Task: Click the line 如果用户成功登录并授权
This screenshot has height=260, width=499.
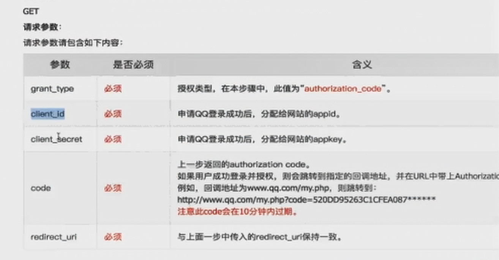Action: [338, 176]
